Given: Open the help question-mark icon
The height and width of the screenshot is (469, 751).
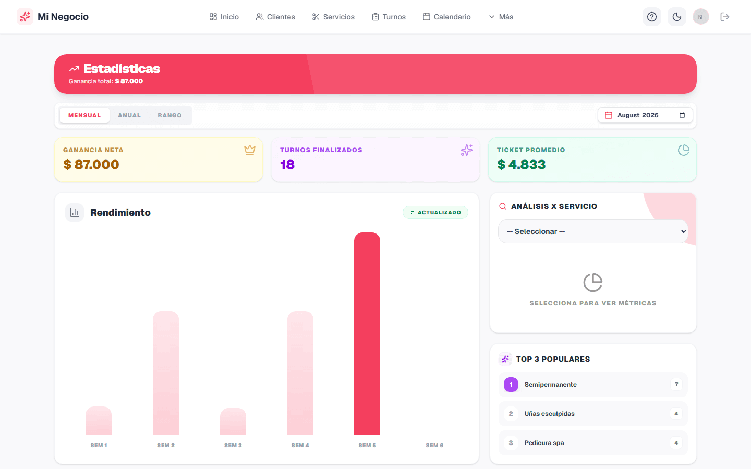Looking at the screenshot, I should point(652,17).
